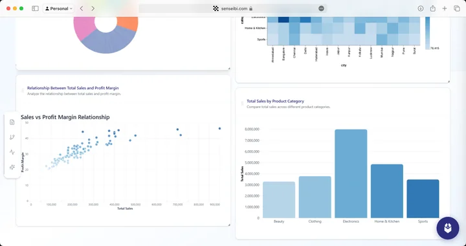466x246 pixels.
Task: Open a new tab with the plus icon
Action: [x=445, y=8]
